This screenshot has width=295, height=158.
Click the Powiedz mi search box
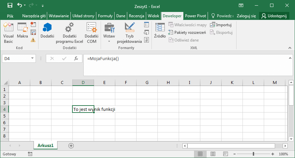[x=222, y=16]
